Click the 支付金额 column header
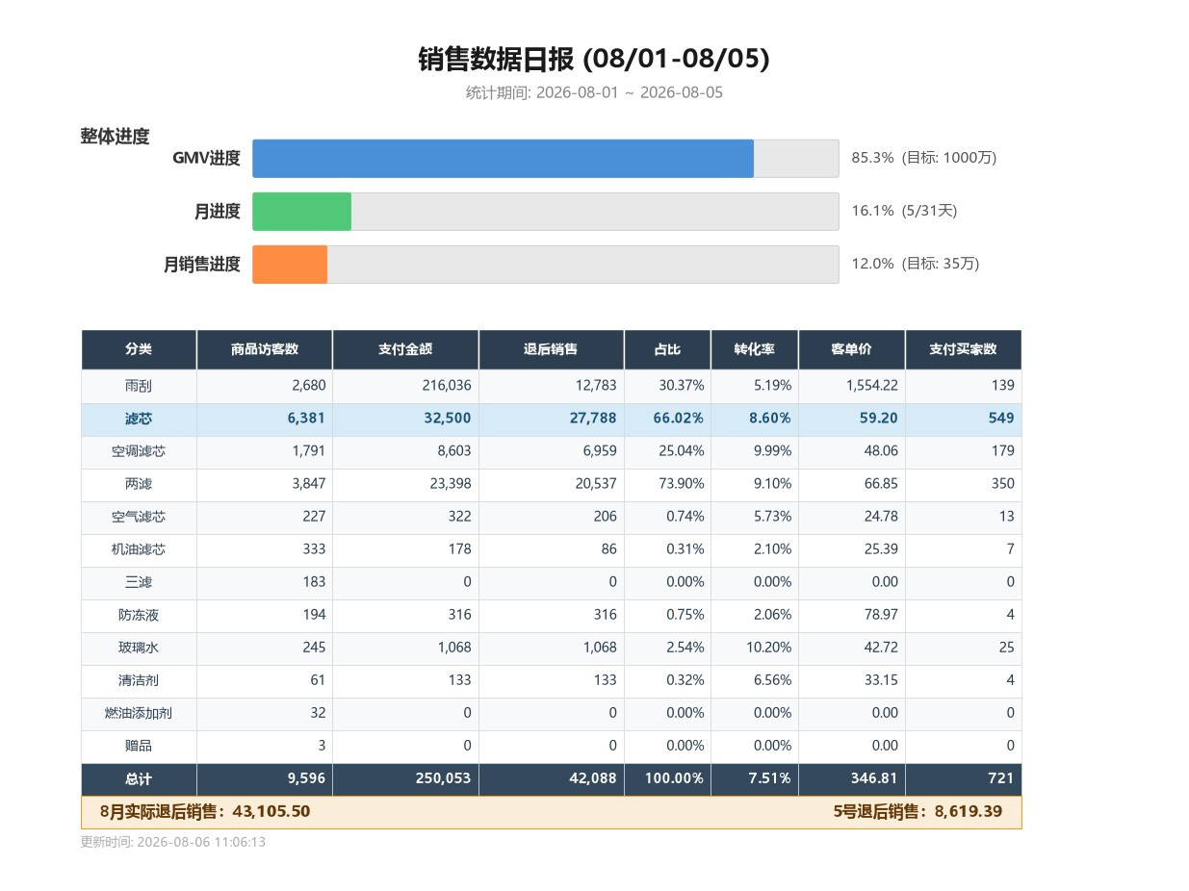The width and height of the screenshot is (1189, 891). click(x=405, y=350)
